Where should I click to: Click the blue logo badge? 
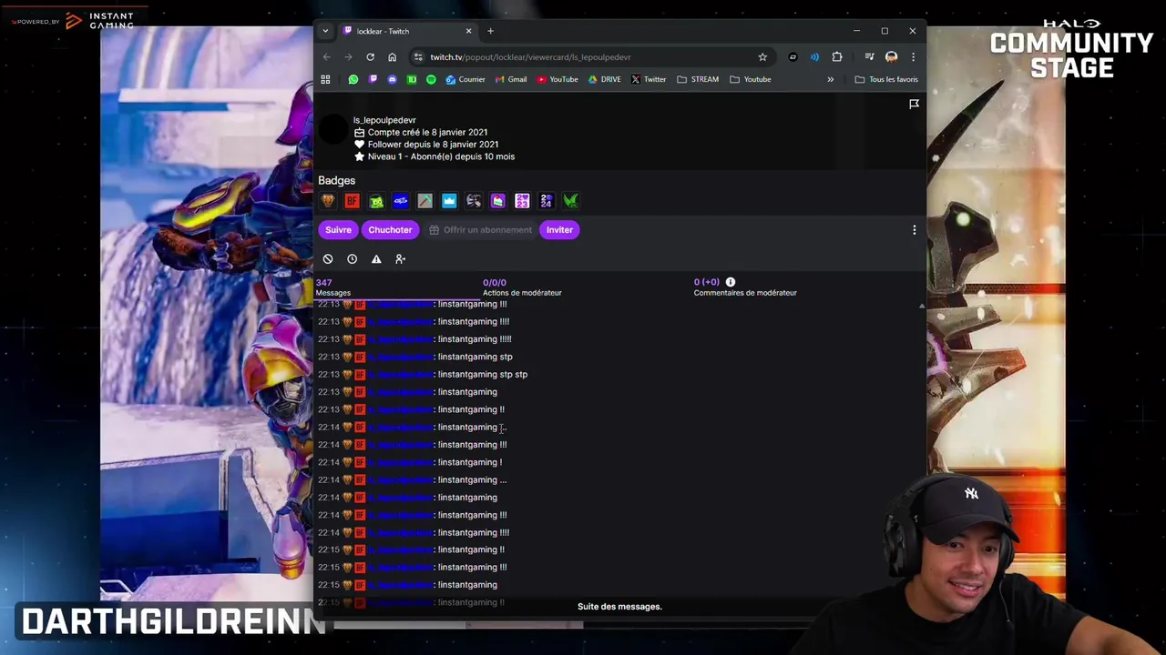401,201
